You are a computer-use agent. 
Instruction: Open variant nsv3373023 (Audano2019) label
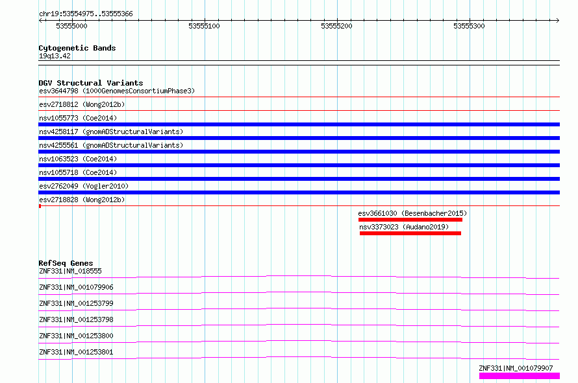[404, 227]
